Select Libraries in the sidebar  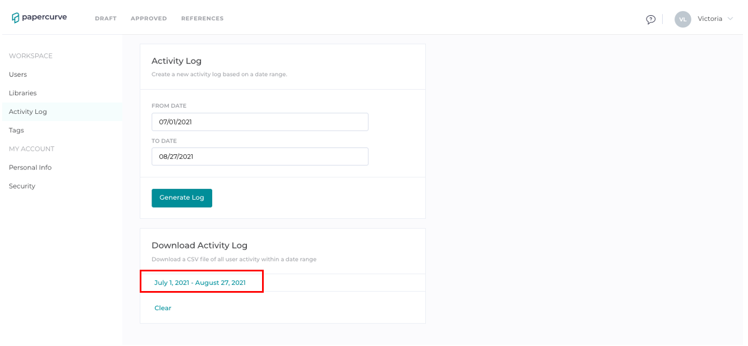(22, 93)
